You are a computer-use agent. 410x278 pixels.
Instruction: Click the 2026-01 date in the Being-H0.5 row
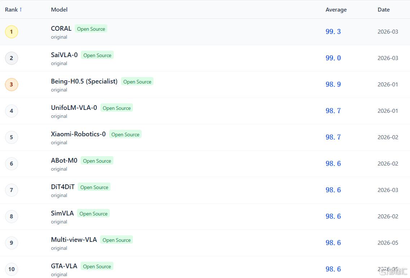pyautogui.click(x=388, y=85)
